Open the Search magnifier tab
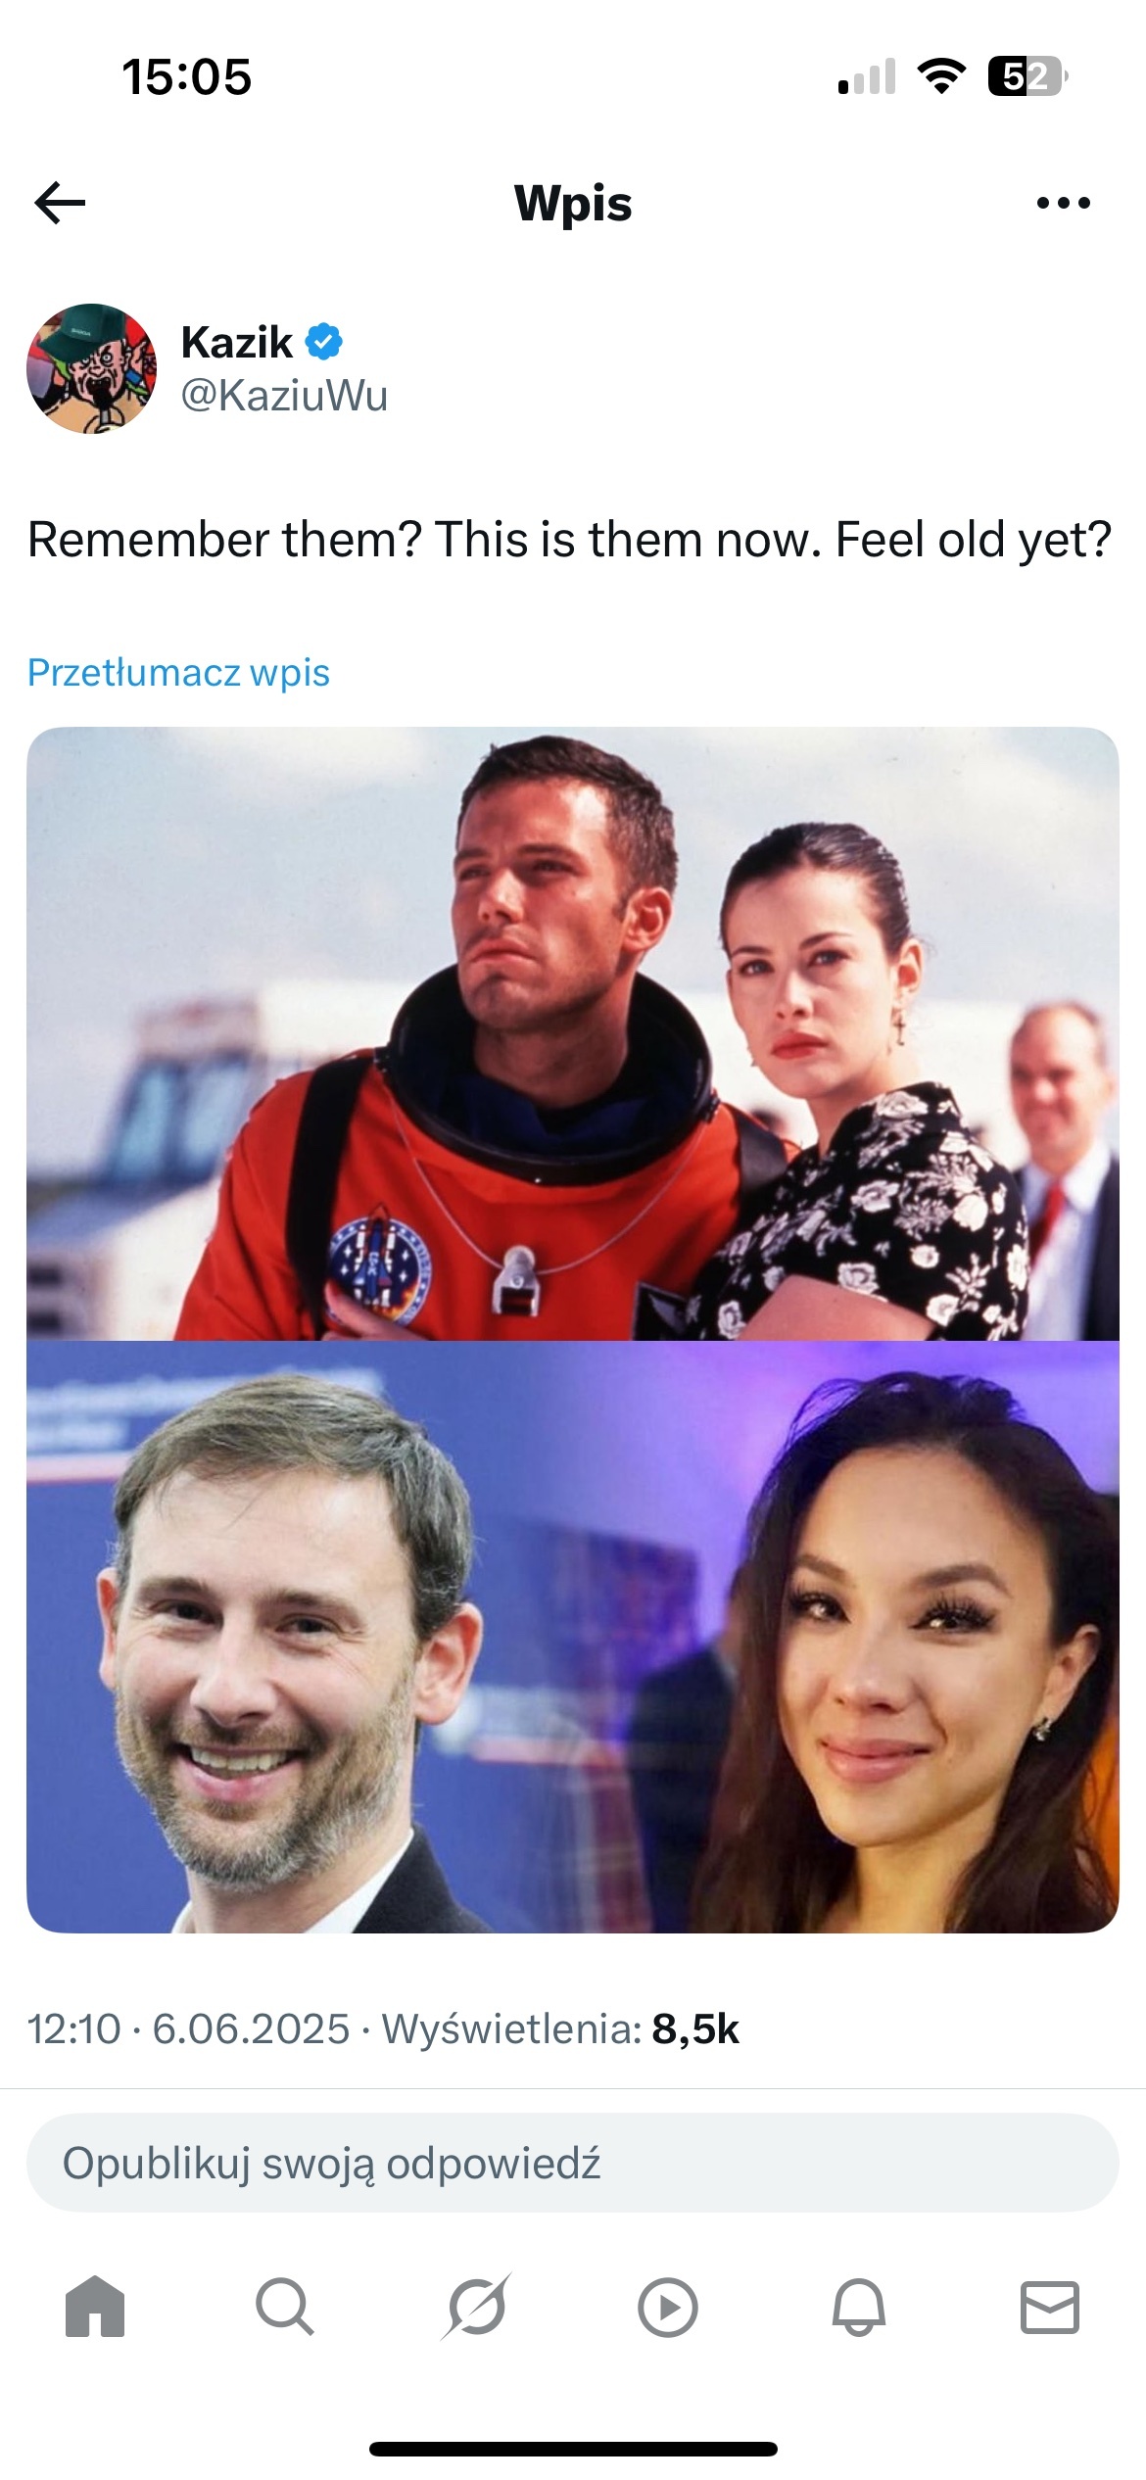Viewport: 1146px width, 2480px height. [x=285, y=2307]
